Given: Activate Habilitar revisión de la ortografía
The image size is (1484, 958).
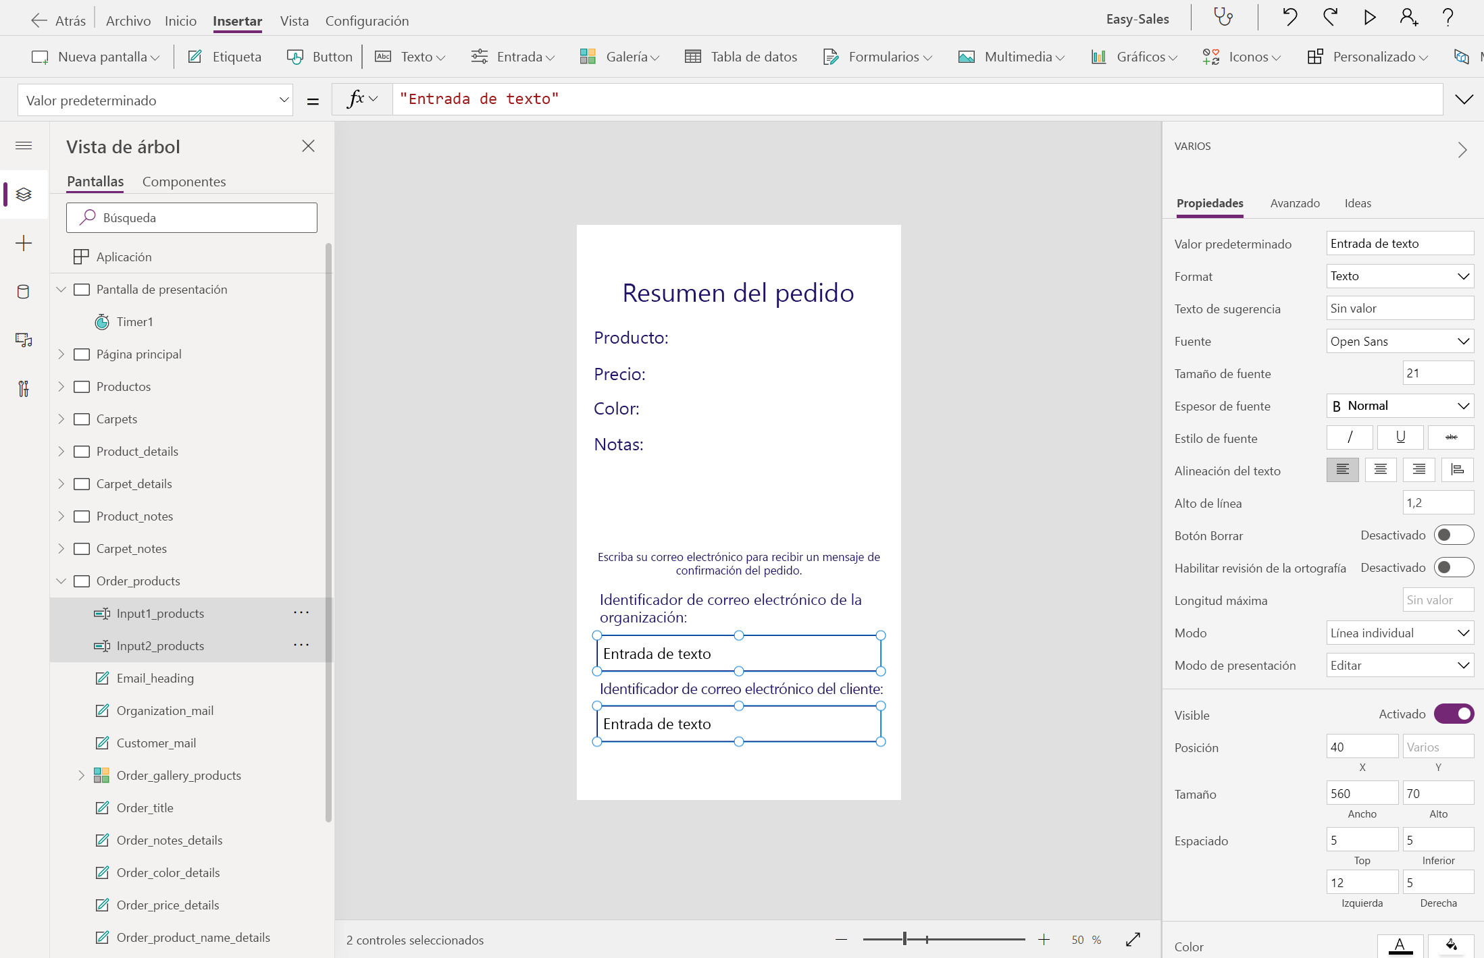Looking at the screenshot, I should coord(1455,567).
